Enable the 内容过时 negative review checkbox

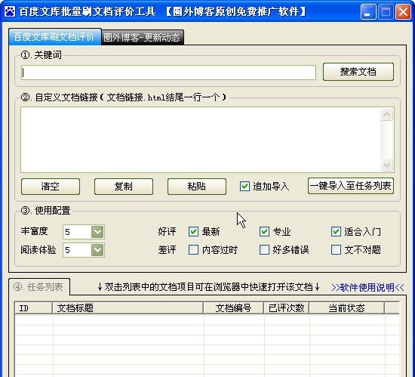[193, 249]
